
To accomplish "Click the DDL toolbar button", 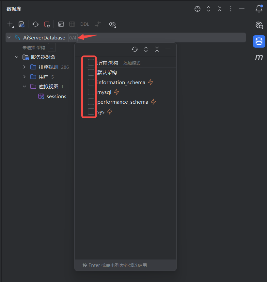I will (x=85, y=24).
